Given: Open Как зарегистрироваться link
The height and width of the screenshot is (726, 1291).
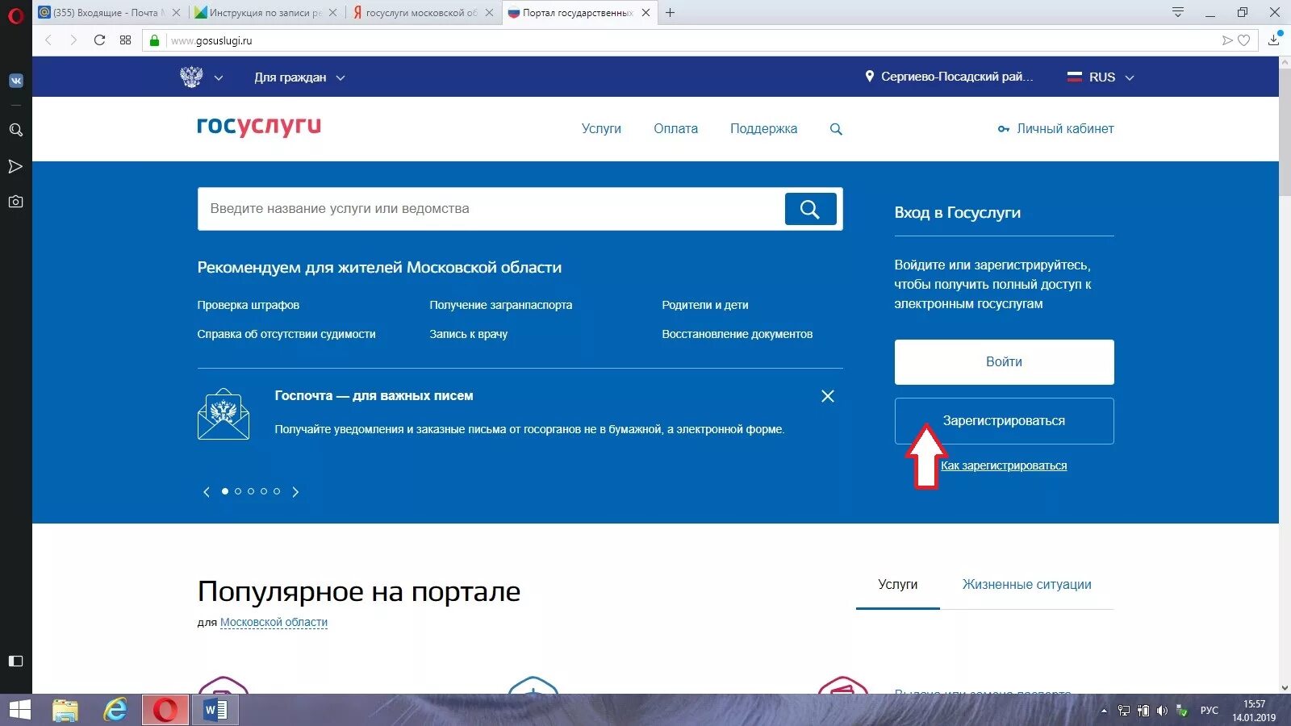Looking at the screenshot, I should click(x=1004, y=466).
